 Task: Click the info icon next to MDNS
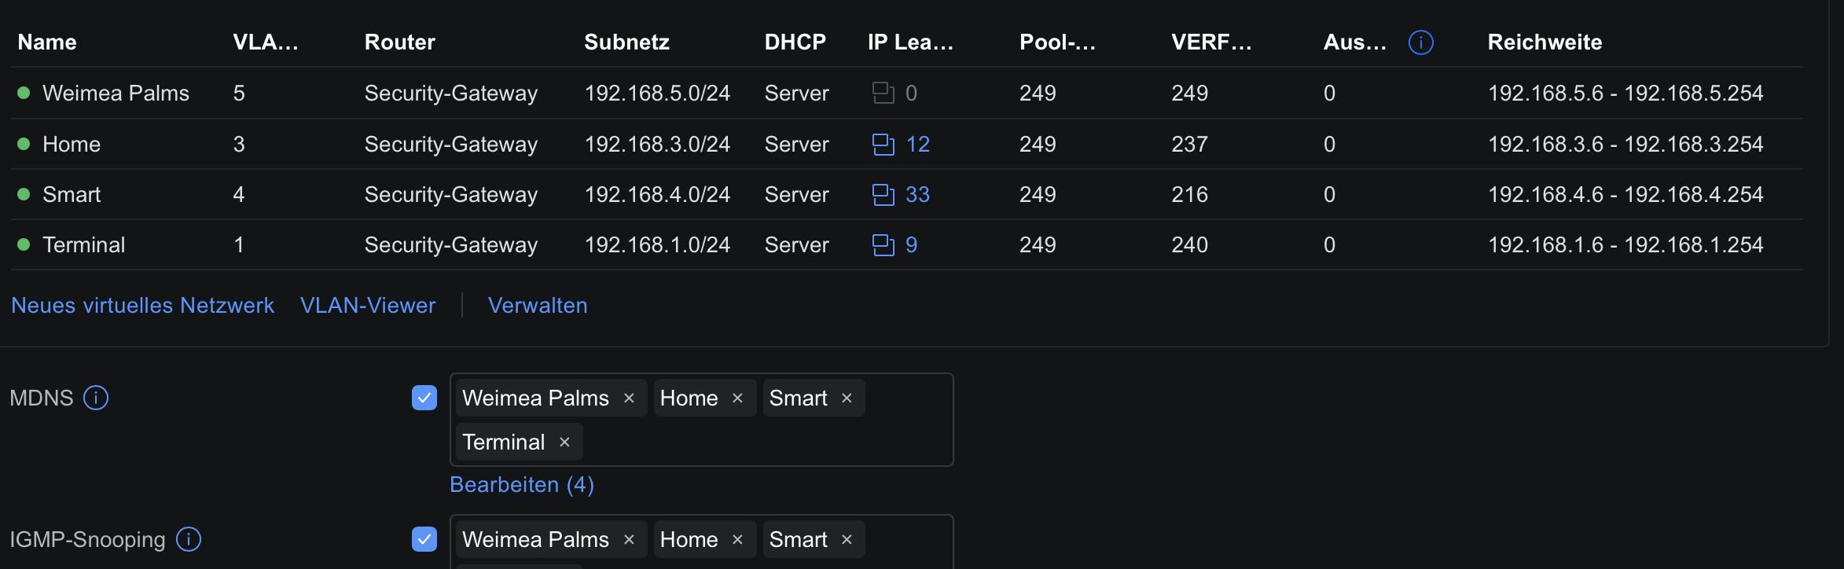[x=96, y=398]
